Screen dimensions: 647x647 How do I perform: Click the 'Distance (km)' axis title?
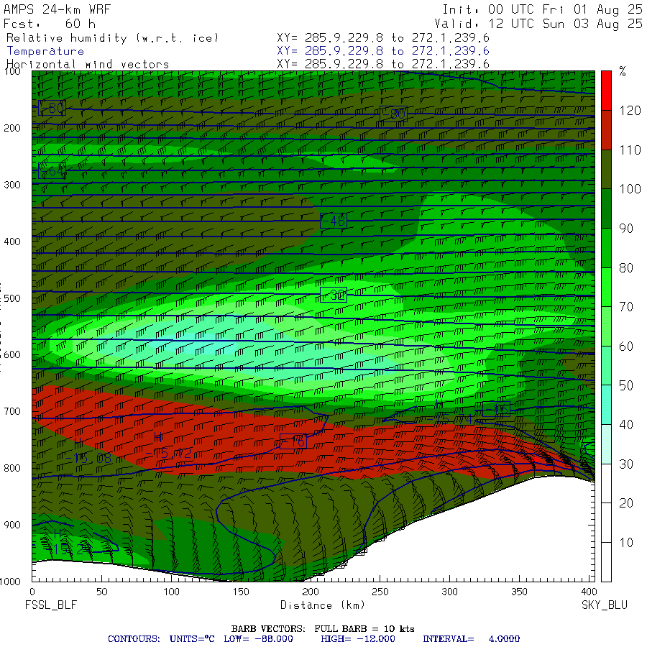pyautogui.click(x=323, y=605)
